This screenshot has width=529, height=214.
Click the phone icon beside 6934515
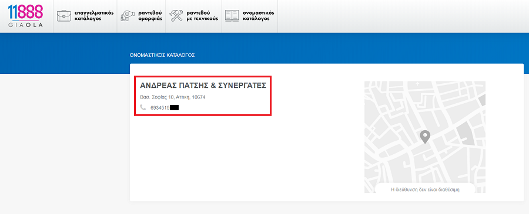143,108
